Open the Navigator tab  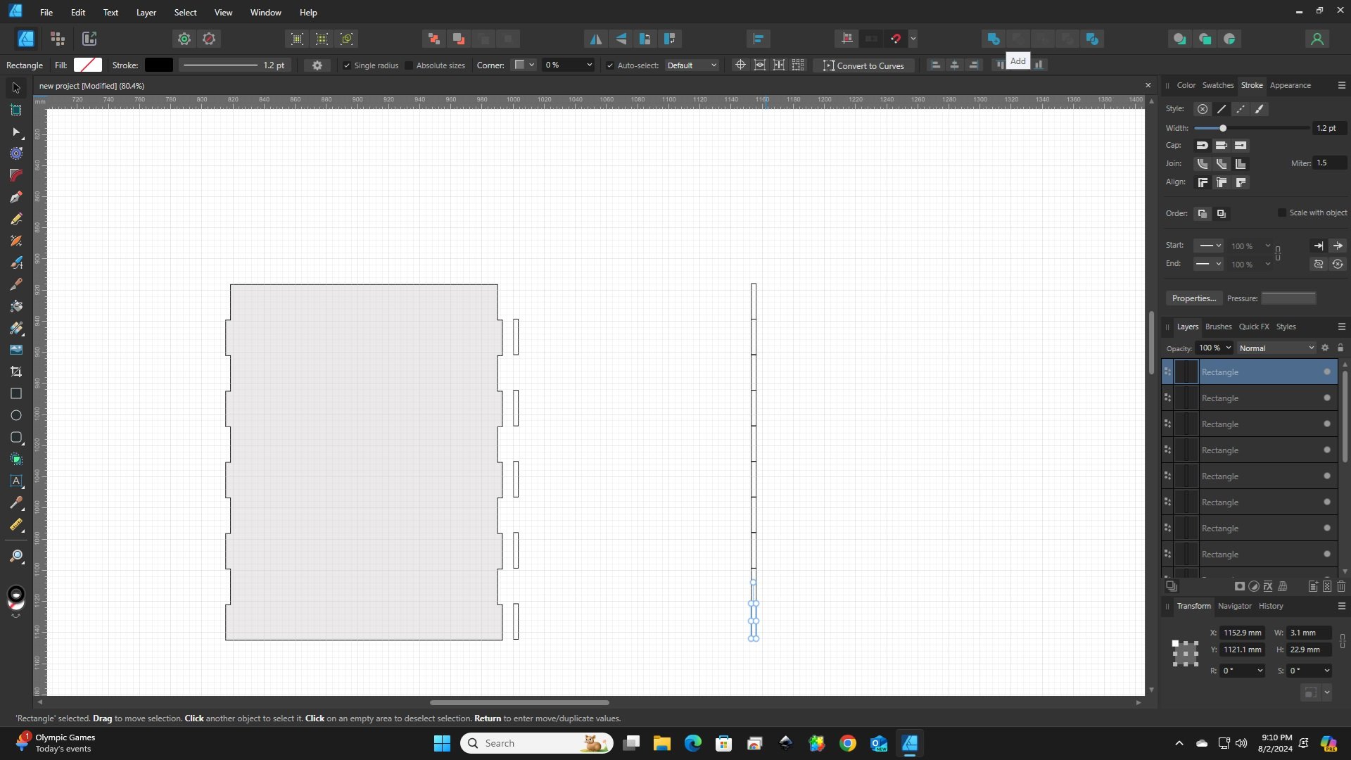[1235, 606]
